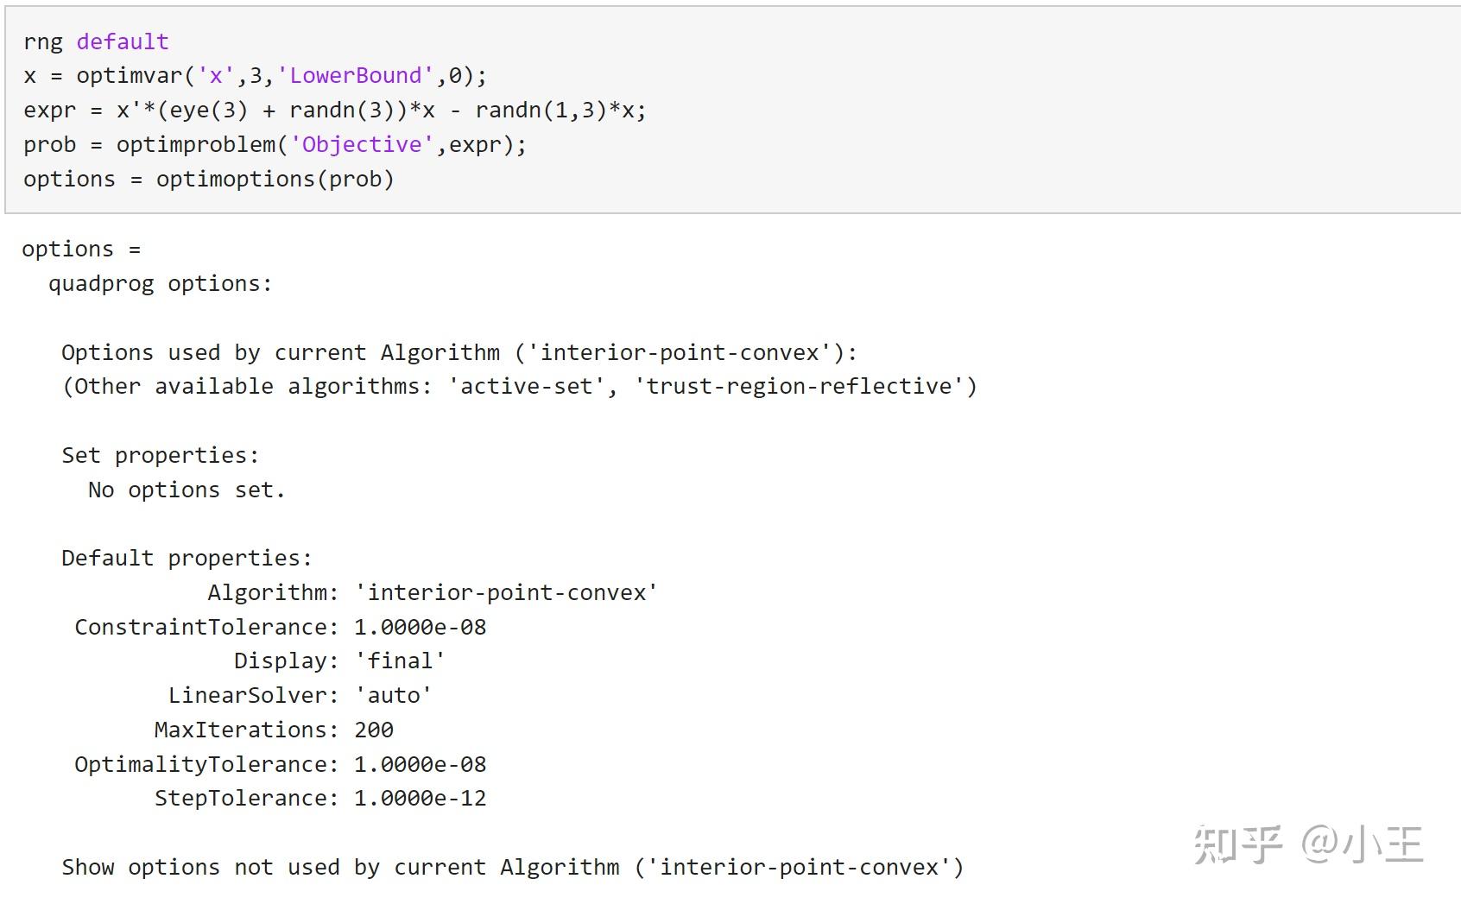The width and height of the screenshot is (1461, 904).
Task: Click the 'trust-region-reflective' algorithm name
Action: tap(800, 386)
